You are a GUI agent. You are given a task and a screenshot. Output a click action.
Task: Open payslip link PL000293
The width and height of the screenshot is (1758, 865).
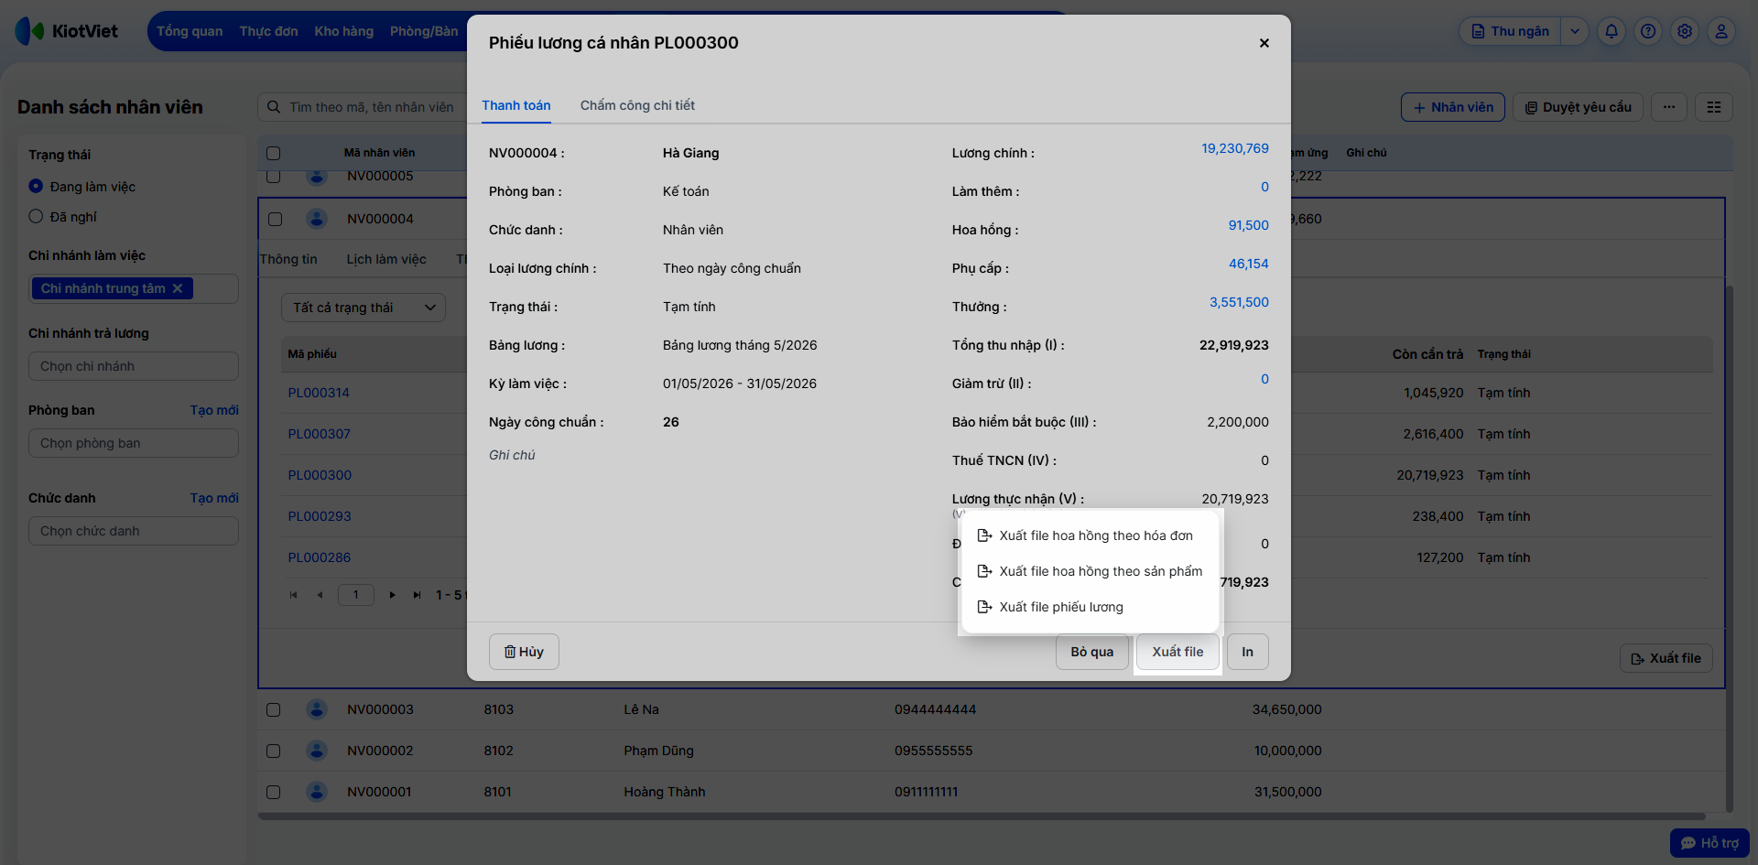coord(319,516)
